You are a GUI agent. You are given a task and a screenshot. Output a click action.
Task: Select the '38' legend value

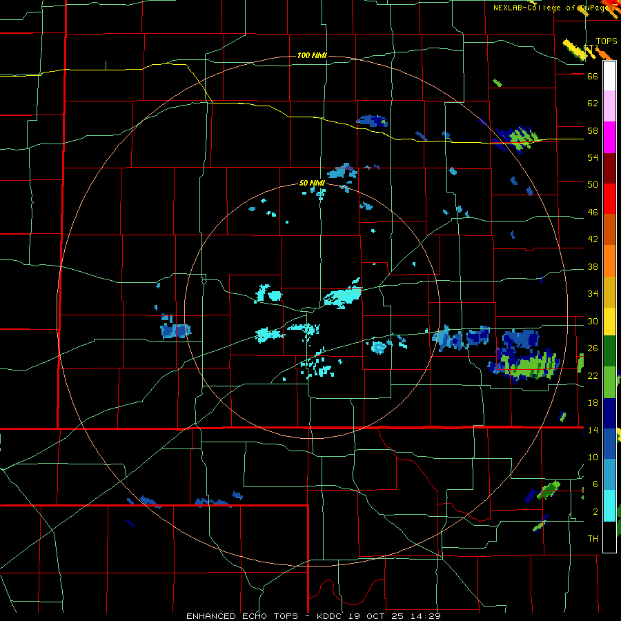(593, 266)
